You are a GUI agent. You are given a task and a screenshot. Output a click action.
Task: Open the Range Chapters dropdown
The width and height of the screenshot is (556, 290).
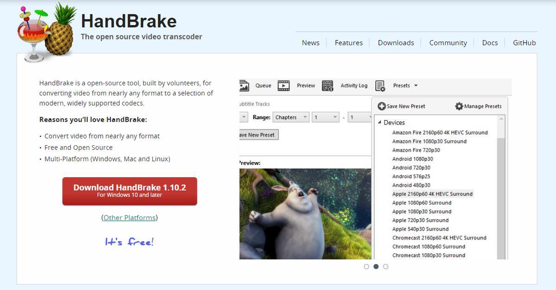click(x=291, y=117)
